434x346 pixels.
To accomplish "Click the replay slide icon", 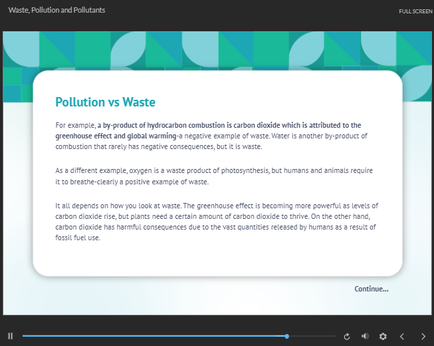I will click(346, 336).
